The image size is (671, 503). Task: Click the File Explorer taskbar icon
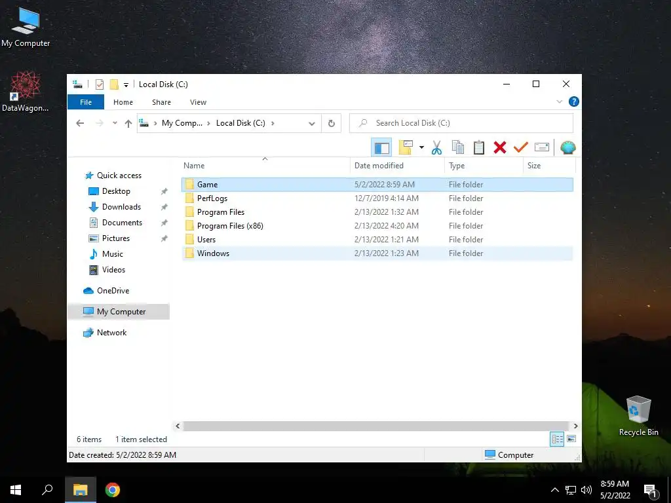81,490
